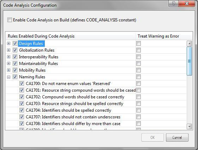Treat Design Rules warning as error

(x=138, y=43)
